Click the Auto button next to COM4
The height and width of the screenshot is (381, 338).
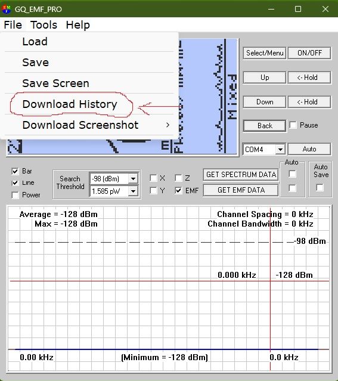point(309,149)
